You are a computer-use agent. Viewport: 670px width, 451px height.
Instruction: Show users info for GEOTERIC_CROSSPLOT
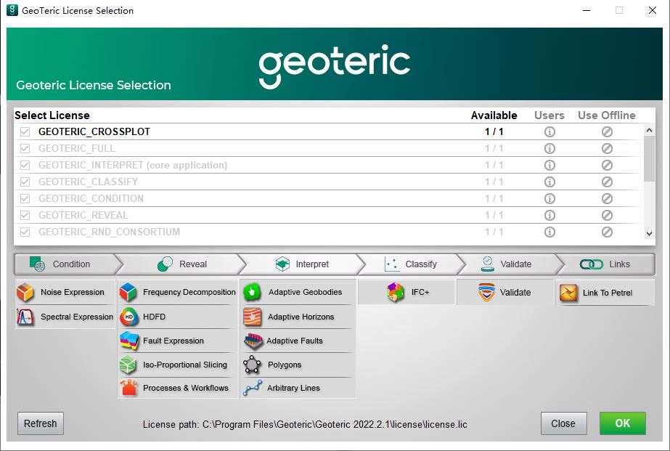(x=550, y=131)
